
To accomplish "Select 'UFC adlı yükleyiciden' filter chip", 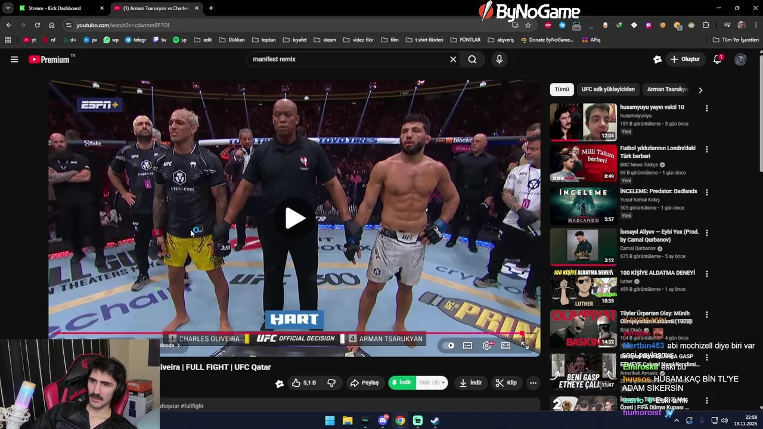I will (x=608, y=89).
